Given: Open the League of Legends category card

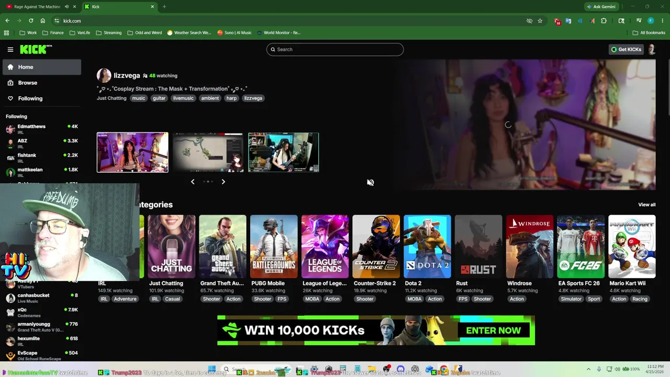Looking at the screenshot, I should coord(325,247).
